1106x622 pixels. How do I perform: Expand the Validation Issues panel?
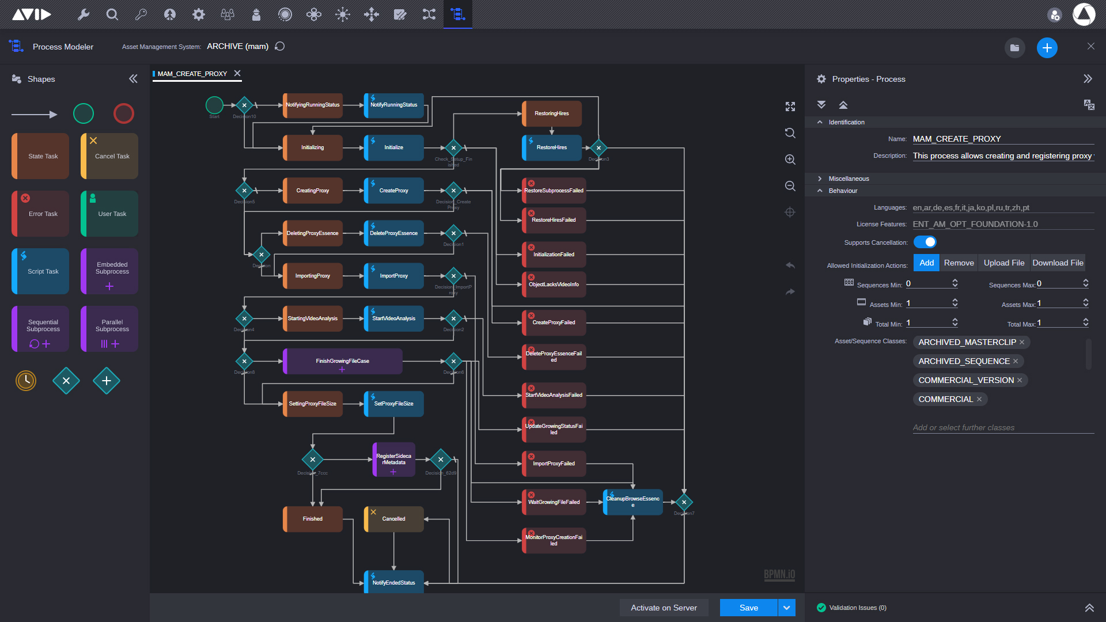1089,608
